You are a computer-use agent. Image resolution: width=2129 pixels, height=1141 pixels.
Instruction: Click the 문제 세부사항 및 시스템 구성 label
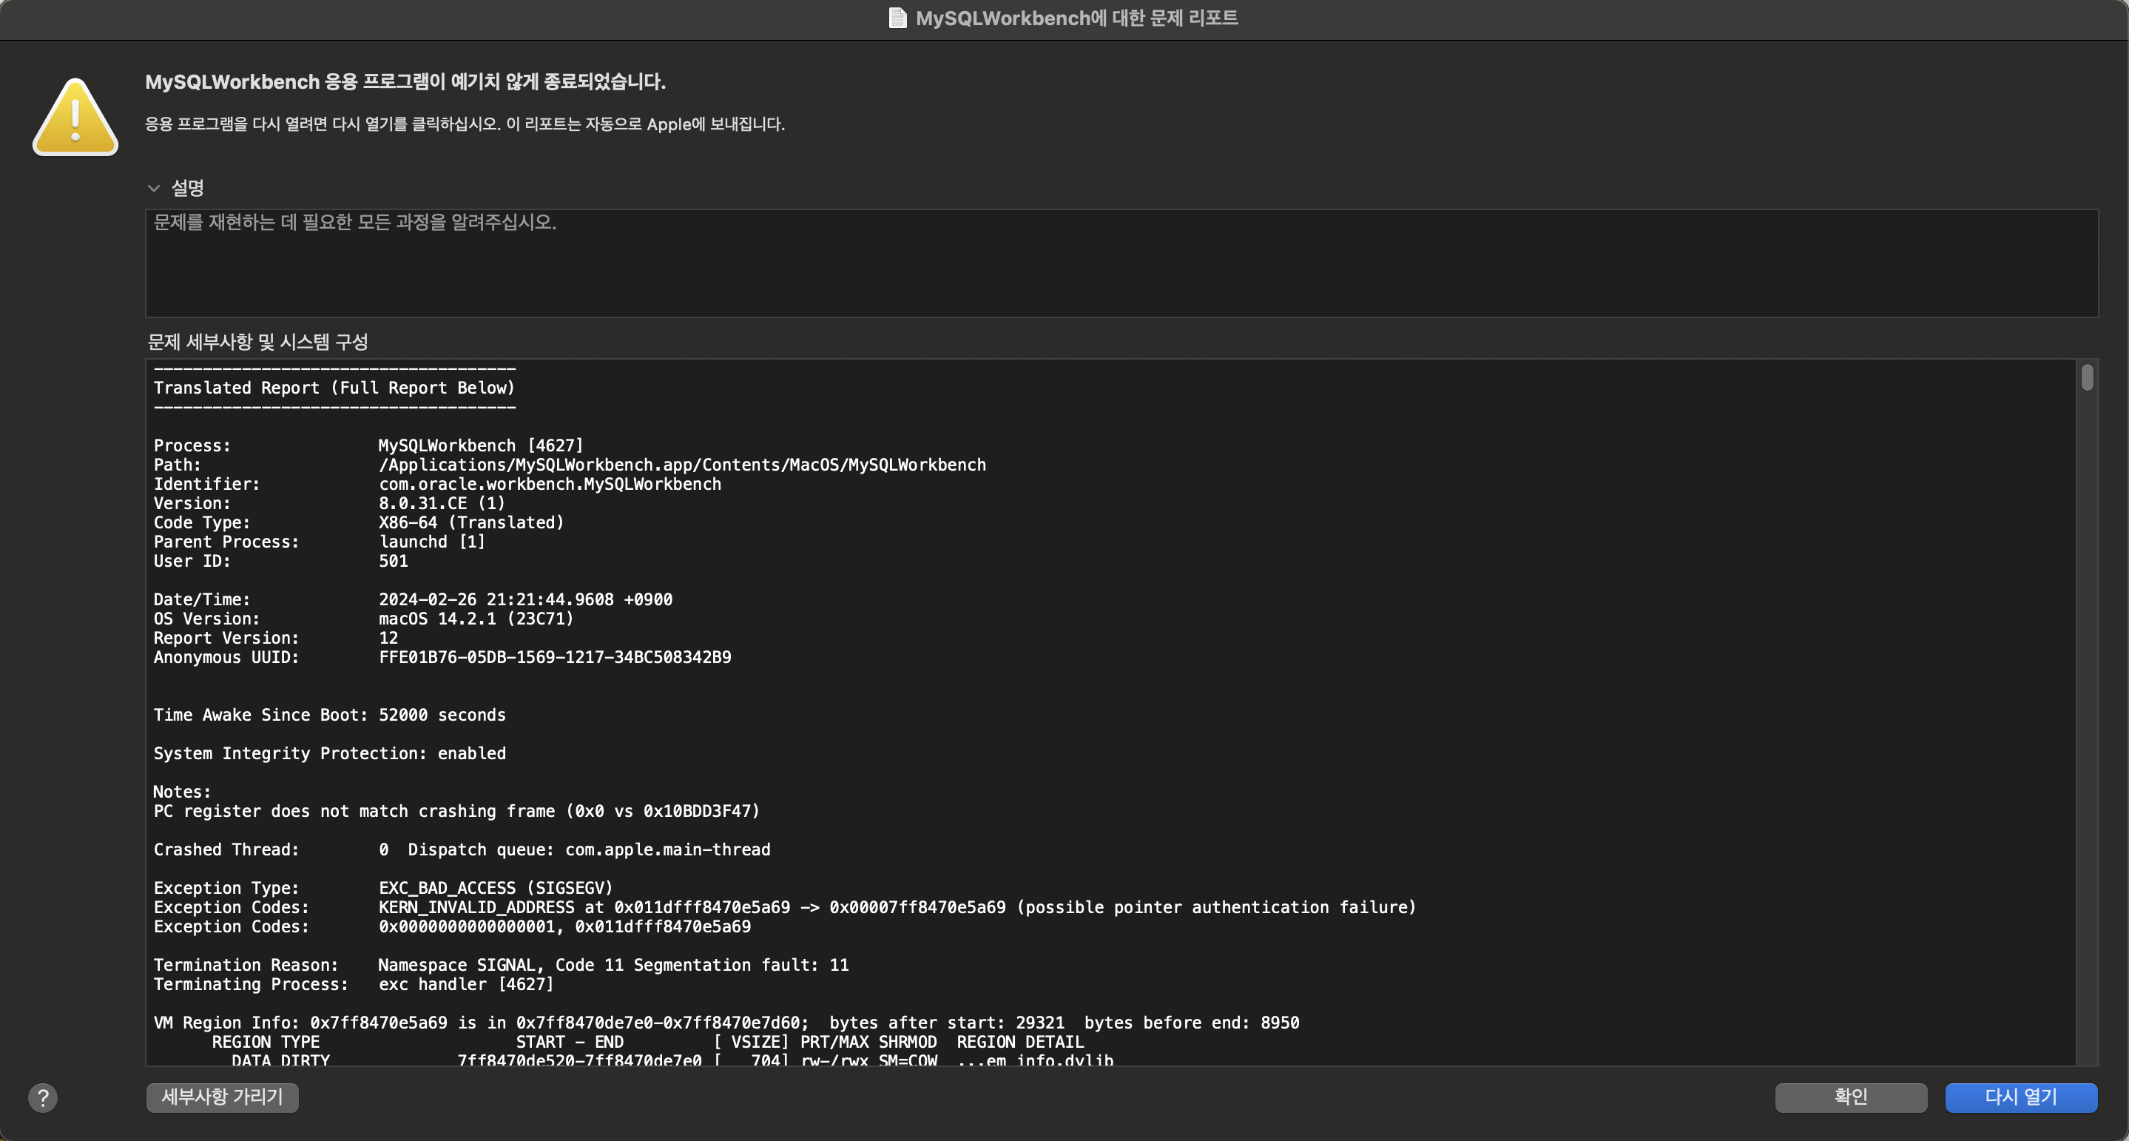coord(258,343)
